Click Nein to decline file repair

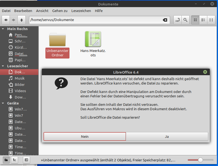(85, 136)
